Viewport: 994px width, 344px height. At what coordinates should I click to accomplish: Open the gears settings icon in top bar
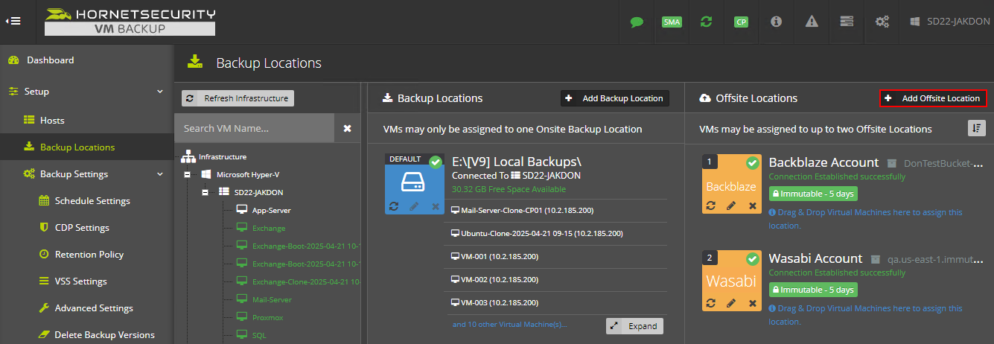(882, 22)
